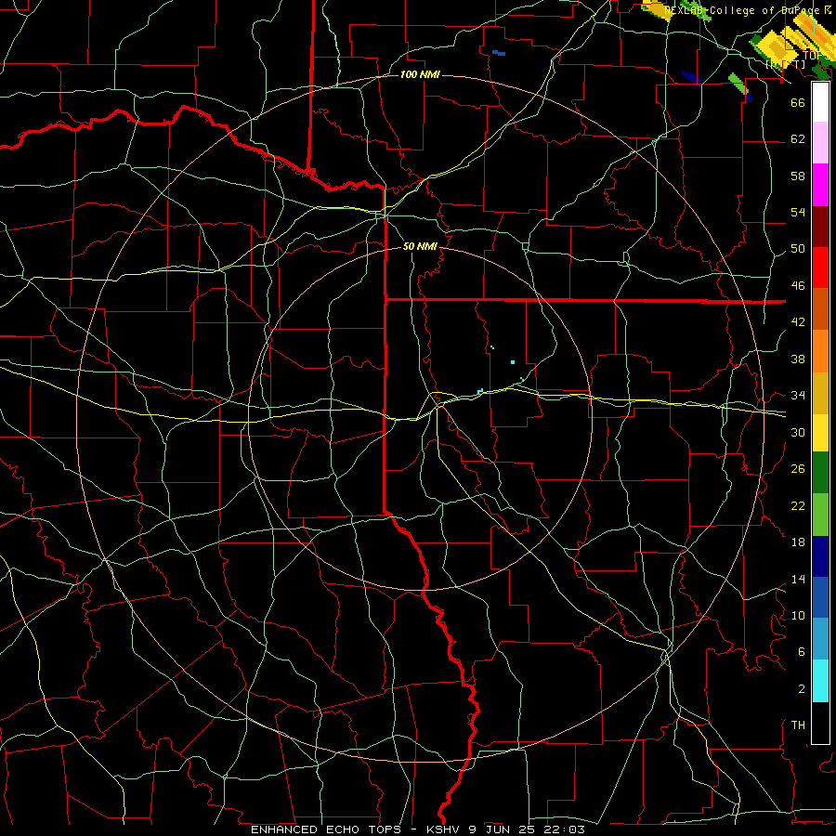Click the bright red legend swatch
The width and height of the screenshot is (836, 836).
(x=820, y=268)
